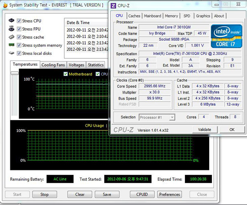Click the 45 W Max TDP value
247x205 pixels.
pos(202,33)
